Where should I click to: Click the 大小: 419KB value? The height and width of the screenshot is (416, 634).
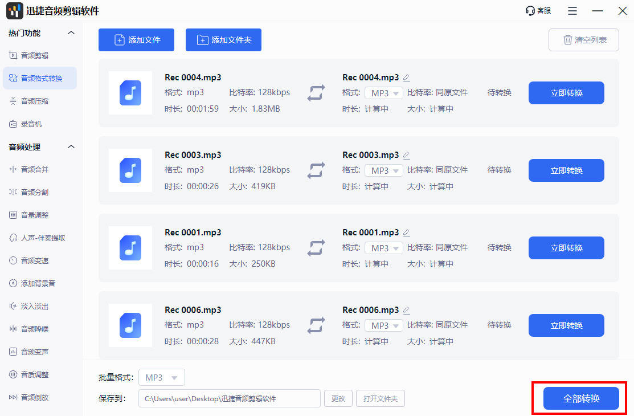tap(252, 186)
